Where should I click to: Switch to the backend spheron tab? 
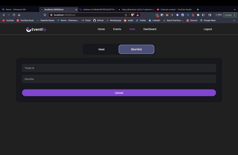click(x=136, y=9)
